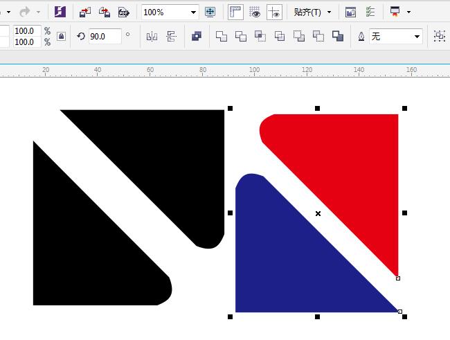Click the top-middle selection handle
Screen dimensions: 450x340
[x=317, y=108]
